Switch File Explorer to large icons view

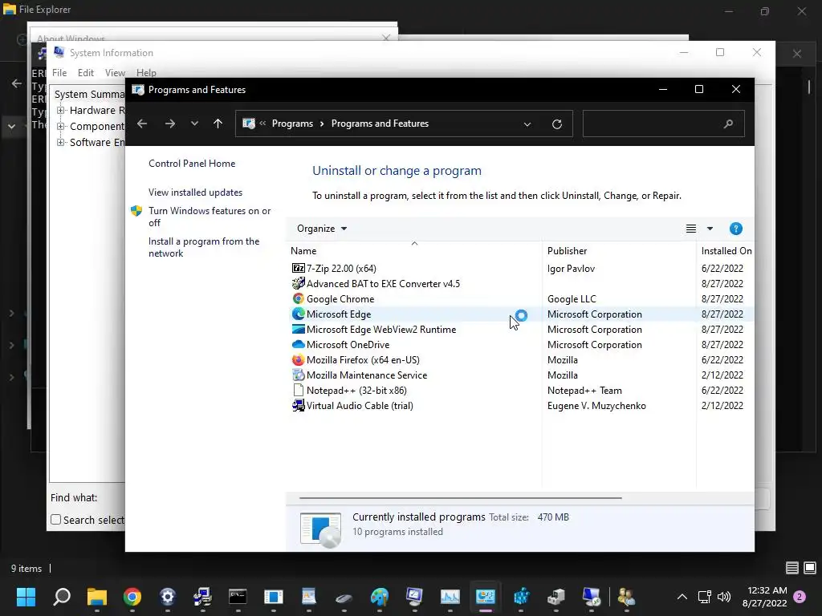[x=810, y=568]
